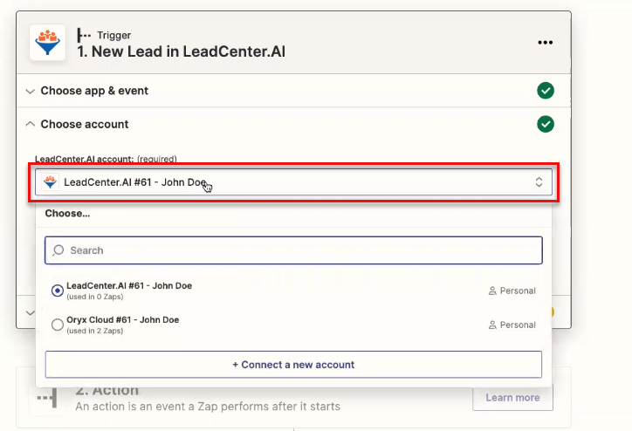This screenshot has width=632, height=431.
Task: Click the trigger step icon beside Trigger label
Action: tap(84, 36)
